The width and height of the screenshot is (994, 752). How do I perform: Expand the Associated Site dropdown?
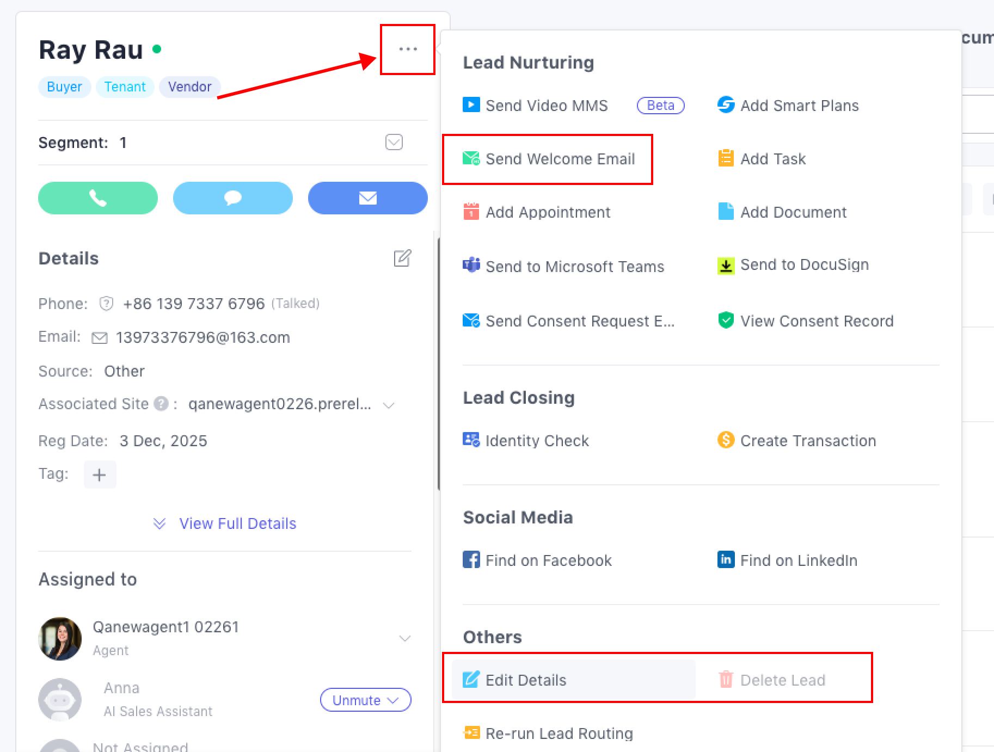pos(389,405)
